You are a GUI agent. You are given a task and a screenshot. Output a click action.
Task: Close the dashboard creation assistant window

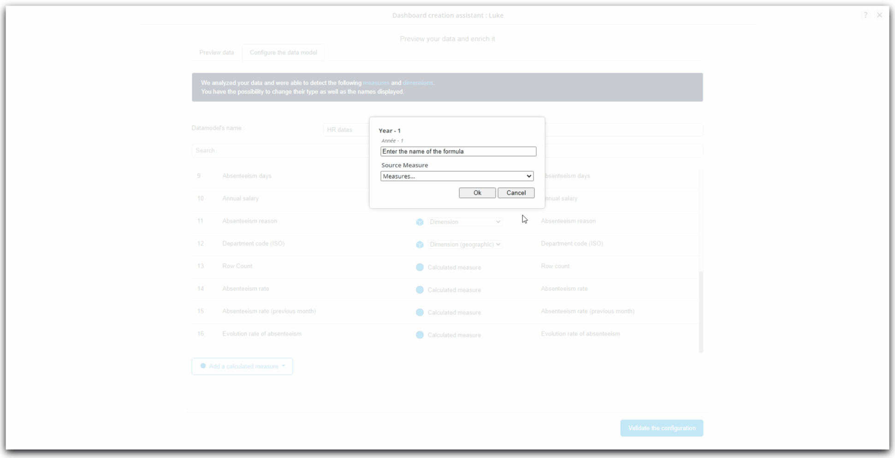[879, 15]
